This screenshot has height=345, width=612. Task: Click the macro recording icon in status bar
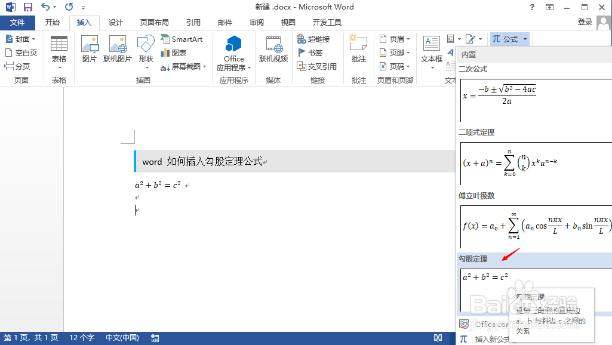(155, 338)
